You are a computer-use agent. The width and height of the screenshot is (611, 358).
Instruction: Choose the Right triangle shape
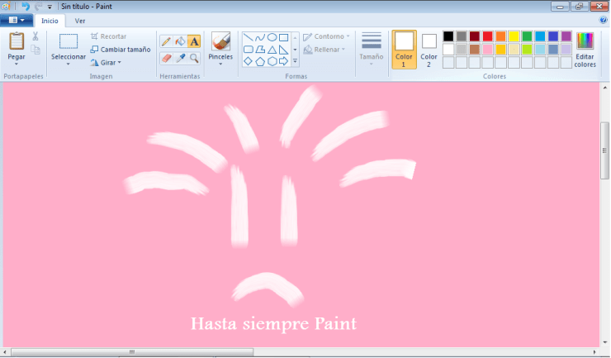[284, 50]
